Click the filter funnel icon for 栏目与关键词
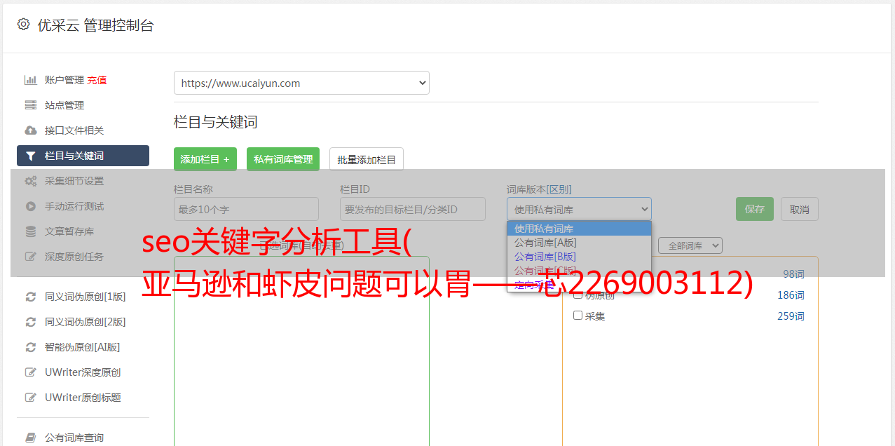Image resolution: width=895 pixels, height=446 pixels. pos(30,156)
